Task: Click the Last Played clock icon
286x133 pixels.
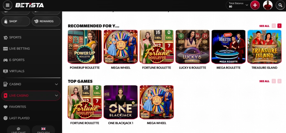Action: [x=5, y=118]
